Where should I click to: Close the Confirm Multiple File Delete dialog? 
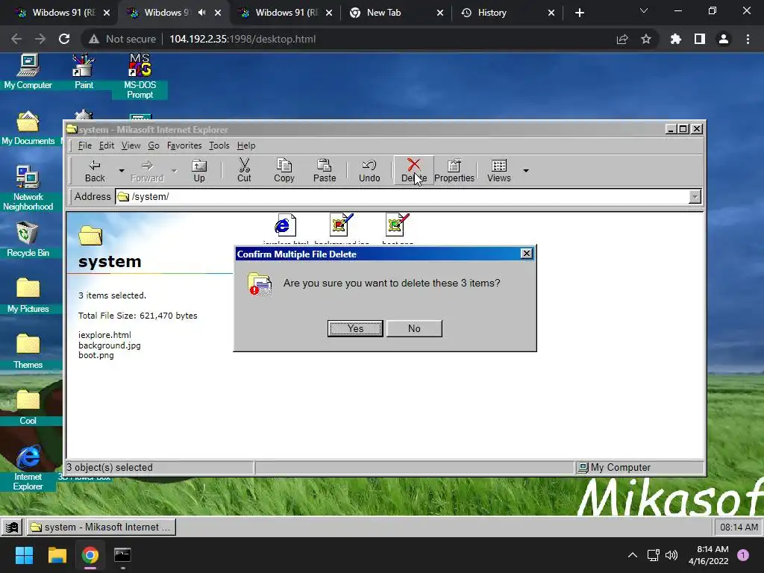click(x=526, y=254)
